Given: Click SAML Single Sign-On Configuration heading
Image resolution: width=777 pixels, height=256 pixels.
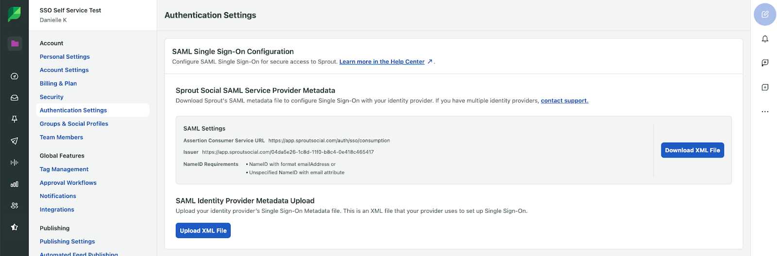Looking at the screenshot, I should (x=233, y=51).
